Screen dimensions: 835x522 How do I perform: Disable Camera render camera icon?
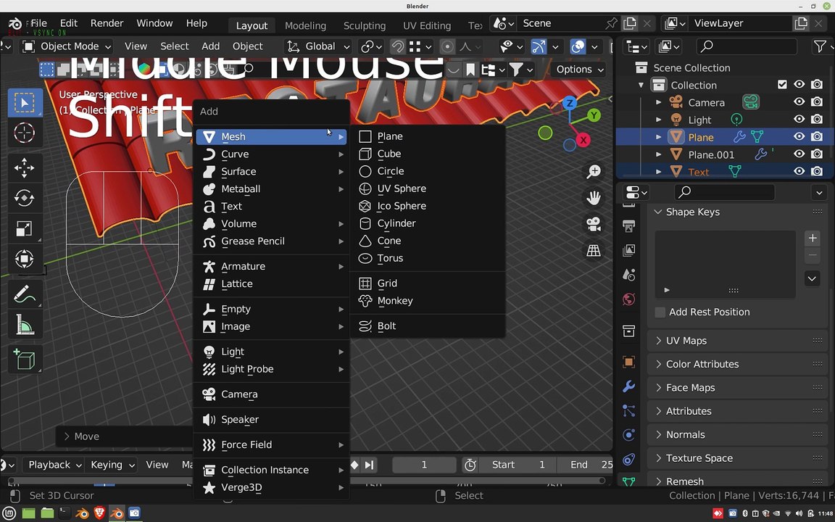pos(816,101)
